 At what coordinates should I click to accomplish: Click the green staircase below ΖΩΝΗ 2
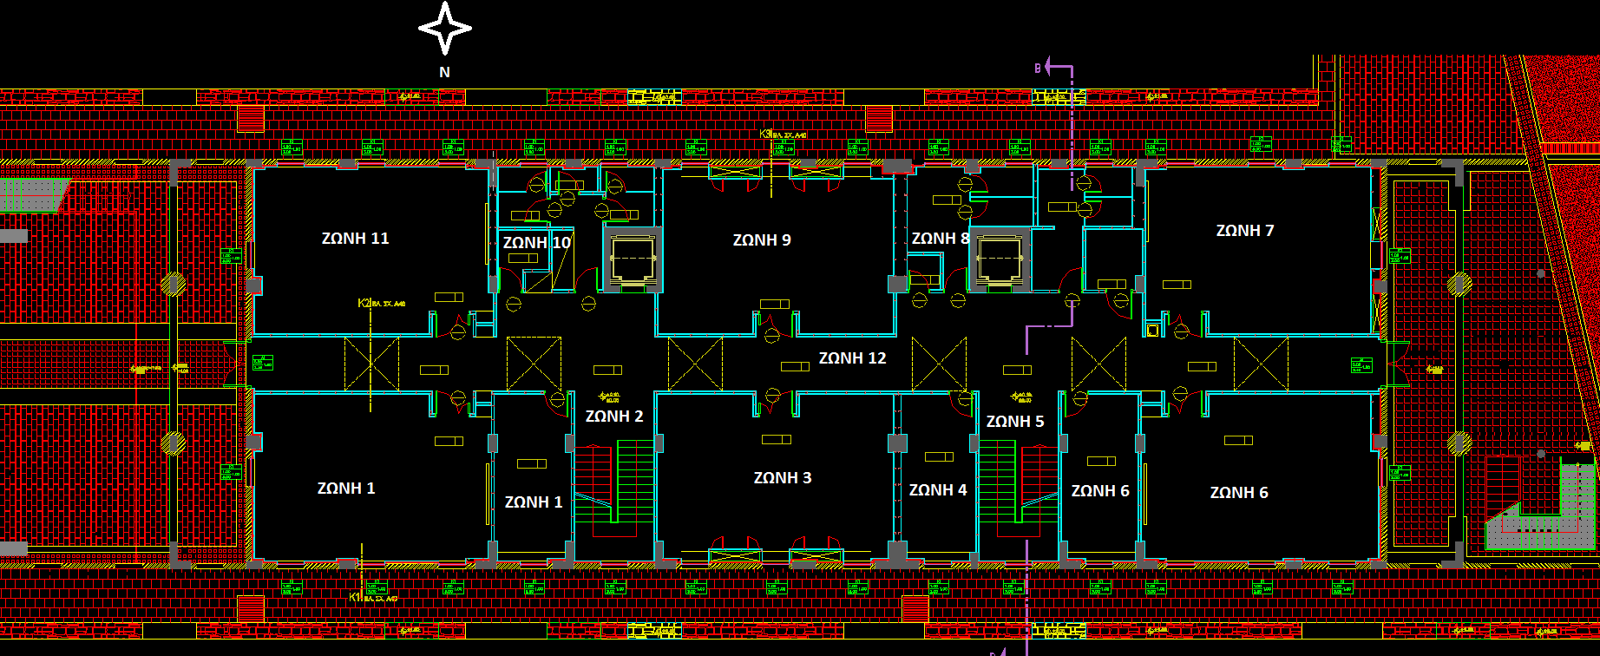(x=636, y=482)
